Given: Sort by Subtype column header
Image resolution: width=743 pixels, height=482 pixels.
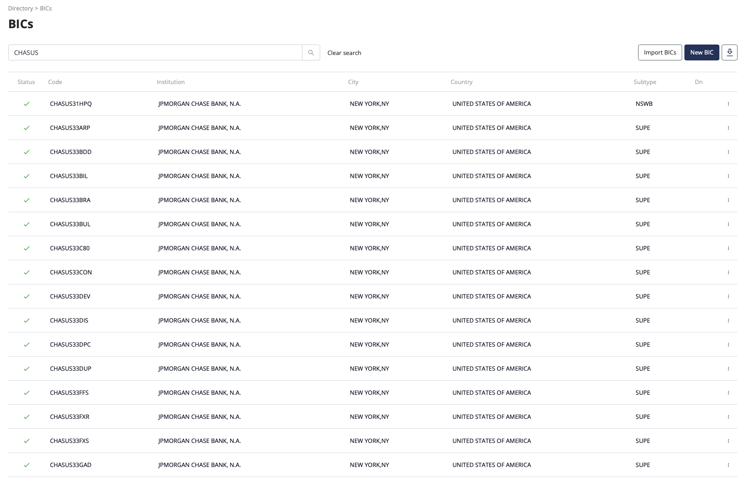Looking at the screenshot, I should pos(645,82).
